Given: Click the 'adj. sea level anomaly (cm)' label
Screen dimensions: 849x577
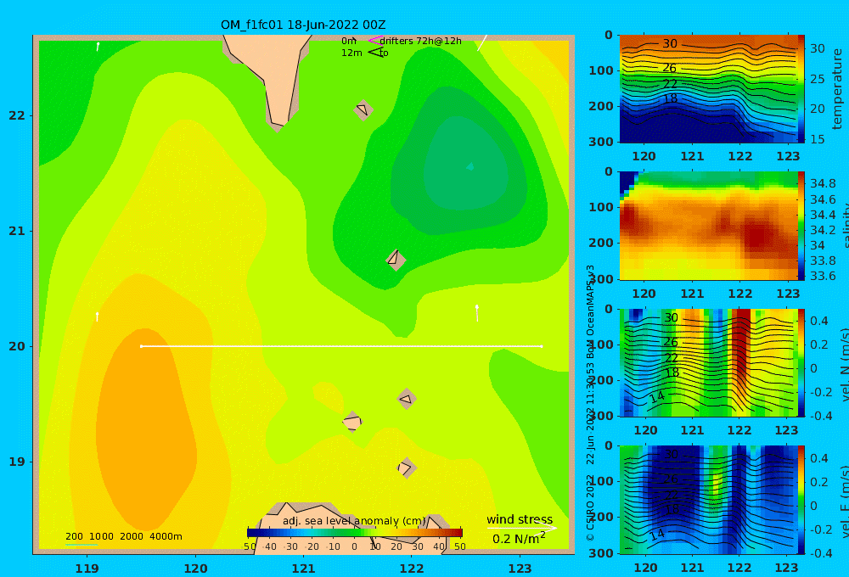Looking at the screenshot, I should (354, 521).
